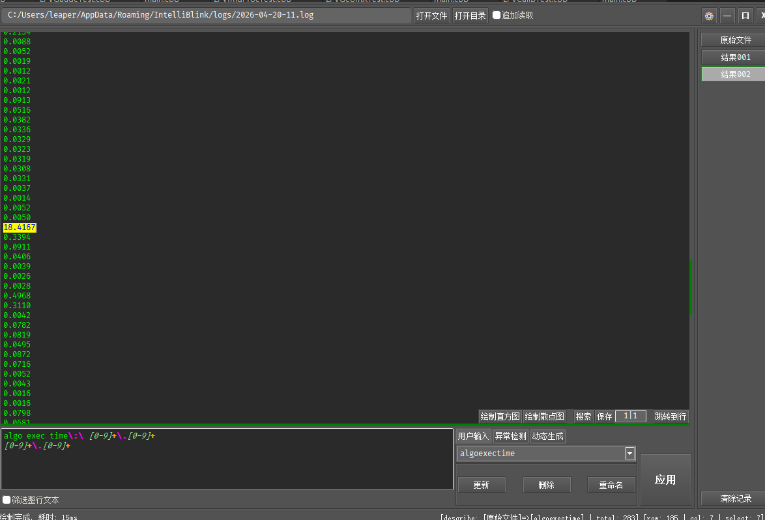Click the large 应用 button
Screen dimensions: 765x520
tap(665, 480)
